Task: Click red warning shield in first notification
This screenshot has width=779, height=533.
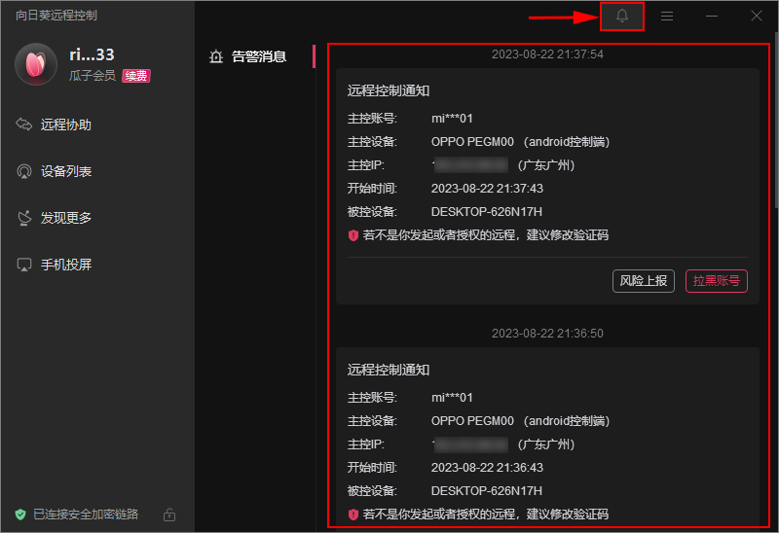Action: (x=353, y=234)
